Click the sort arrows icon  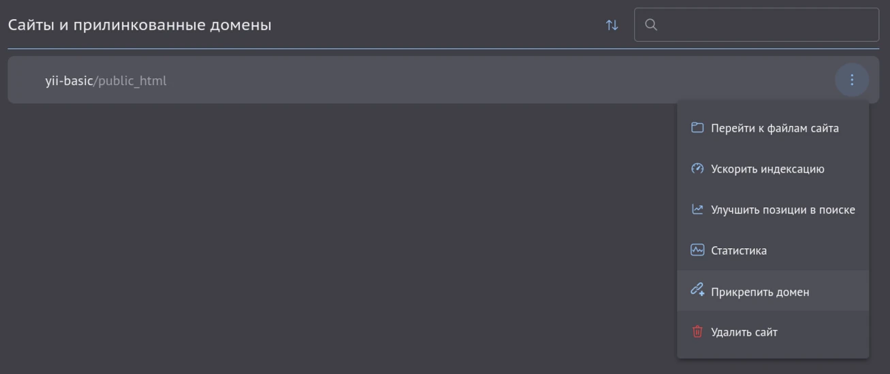click(612, 25)
